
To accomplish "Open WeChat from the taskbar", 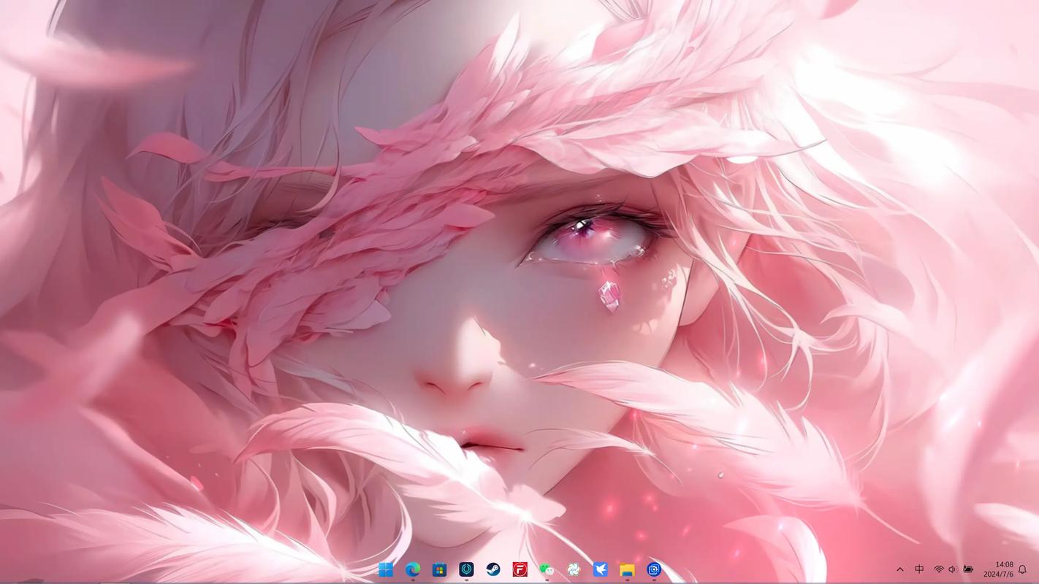I will click(x=547, y=569).
